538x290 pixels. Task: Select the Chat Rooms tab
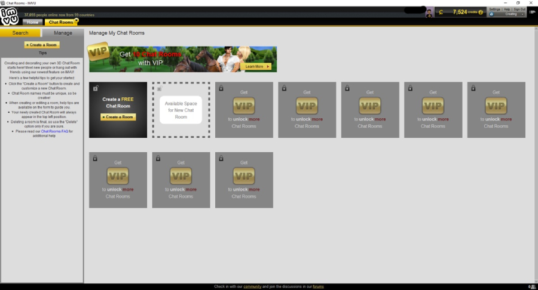[61, 22]
